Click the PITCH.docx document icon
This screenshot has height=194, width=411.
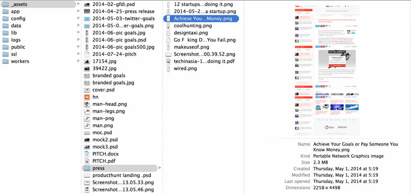coord(87,154)
